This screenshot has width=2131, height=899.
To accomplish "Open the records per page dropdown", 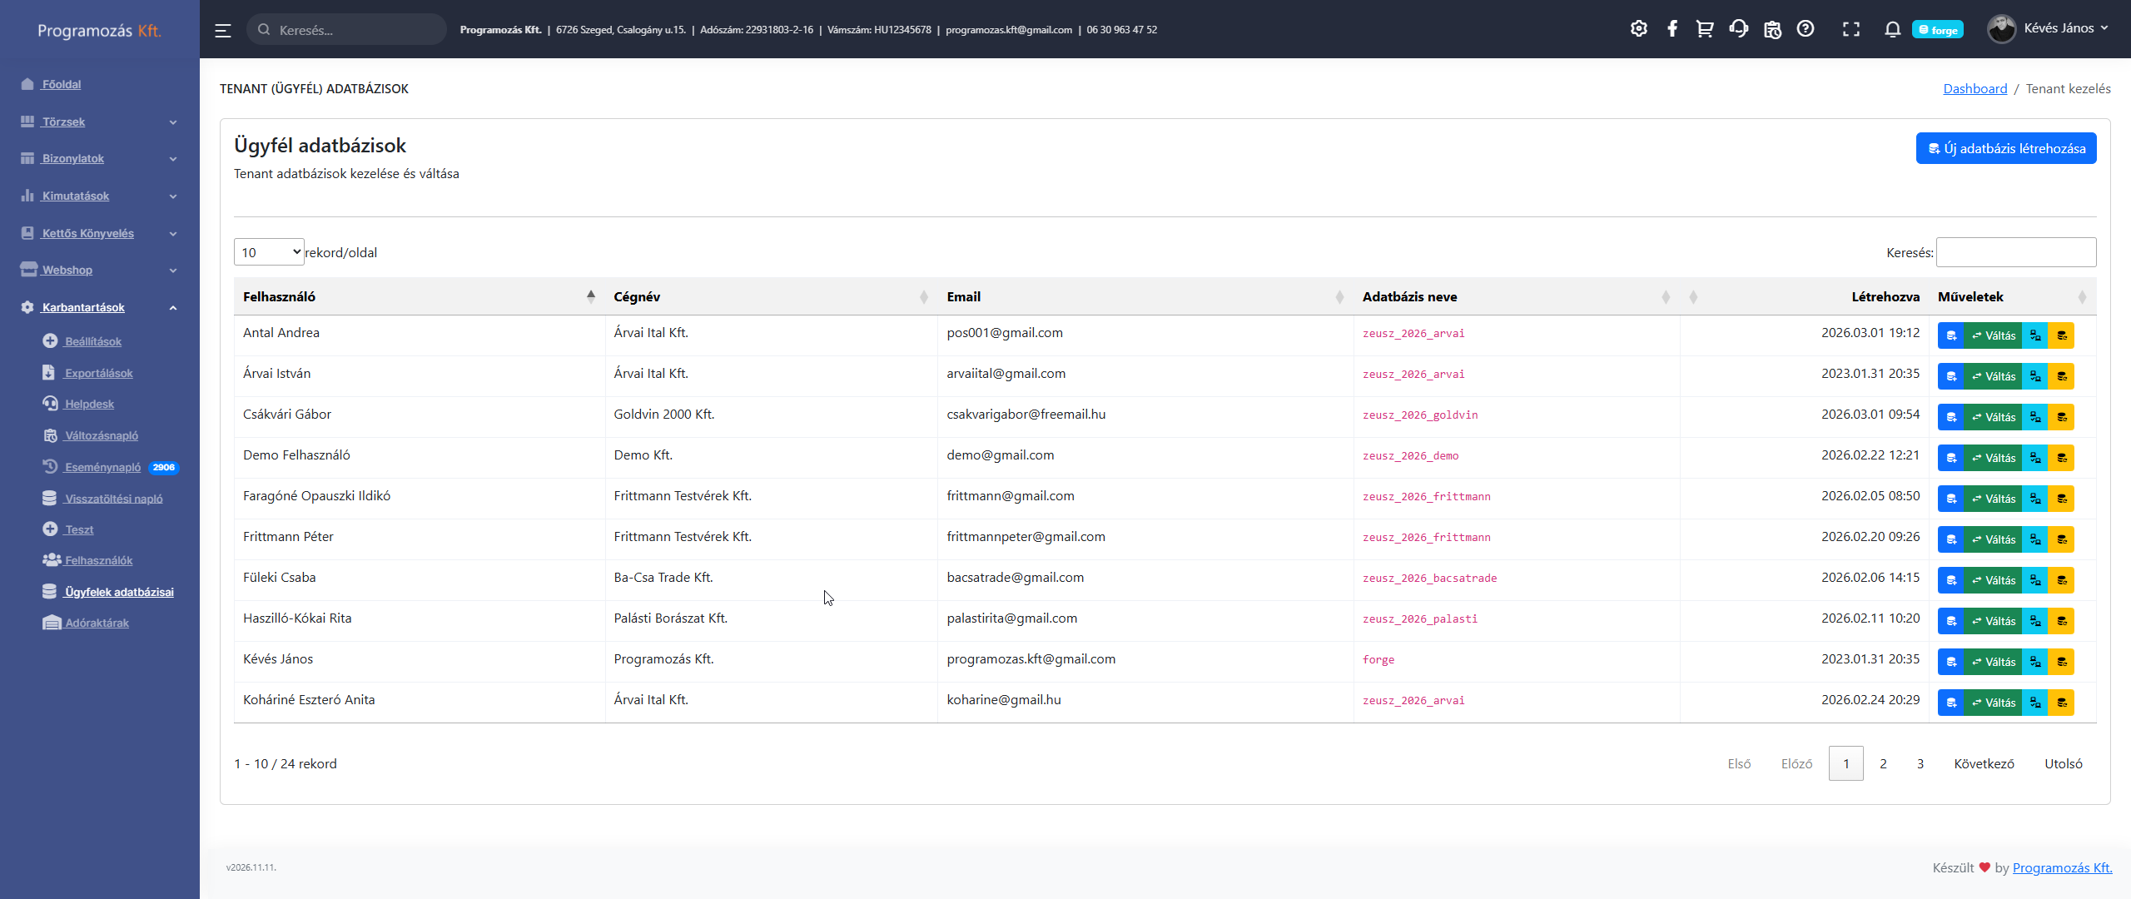I will (268, 252).
